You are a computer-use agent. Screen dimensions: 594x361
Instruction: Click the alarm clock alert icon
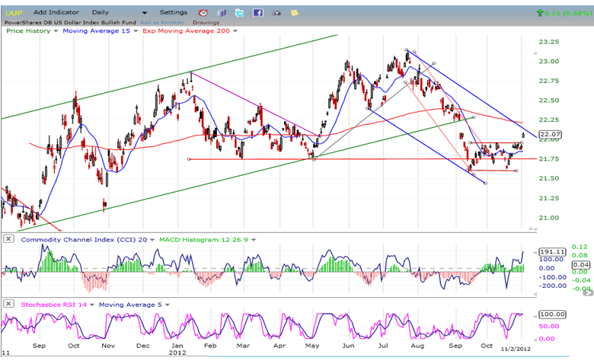(x=203, y=13)
